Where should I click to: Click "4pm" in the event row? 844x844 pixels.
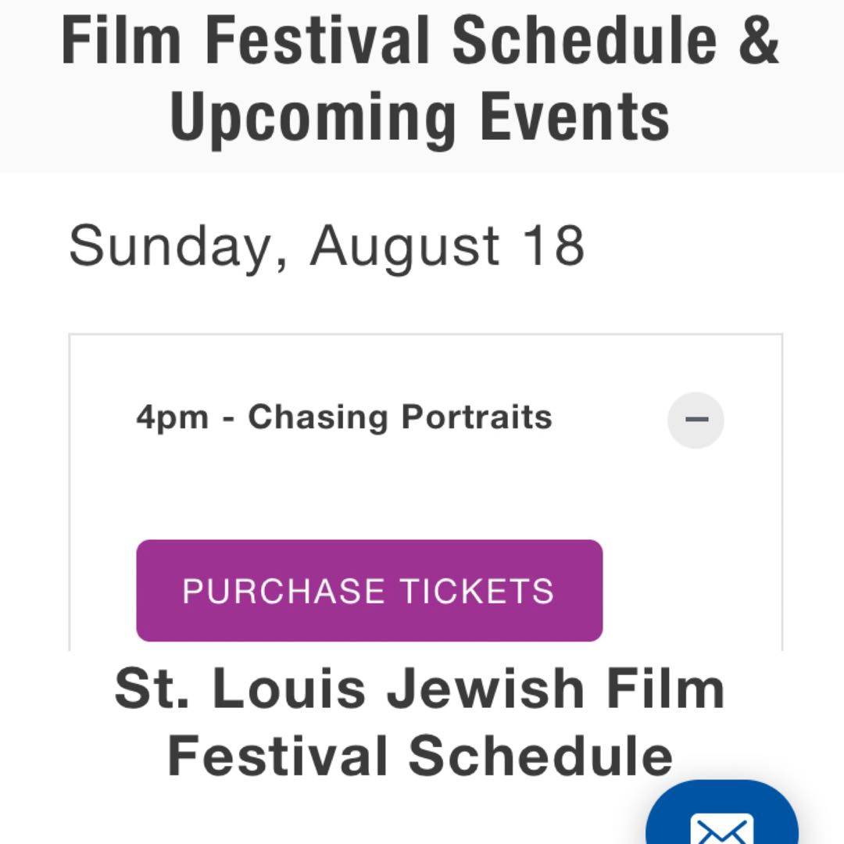172,417
